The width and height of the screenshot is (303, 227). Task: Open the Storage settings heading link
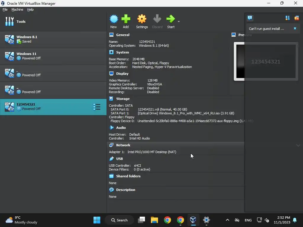pos(123,99)
